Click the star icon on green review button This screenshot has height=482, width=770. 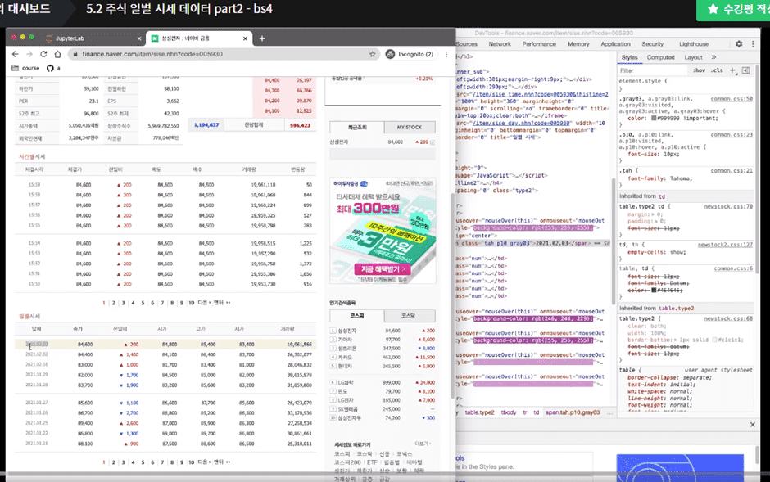coord(713,9)
